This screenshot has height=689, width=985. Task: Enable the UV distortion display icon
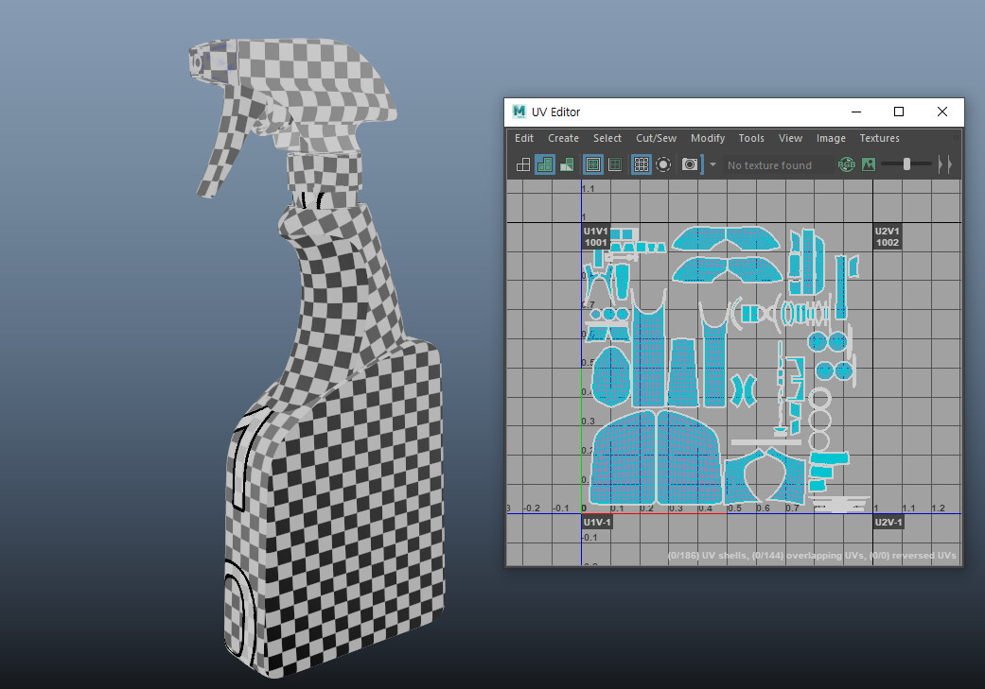(x=566, y=164)
